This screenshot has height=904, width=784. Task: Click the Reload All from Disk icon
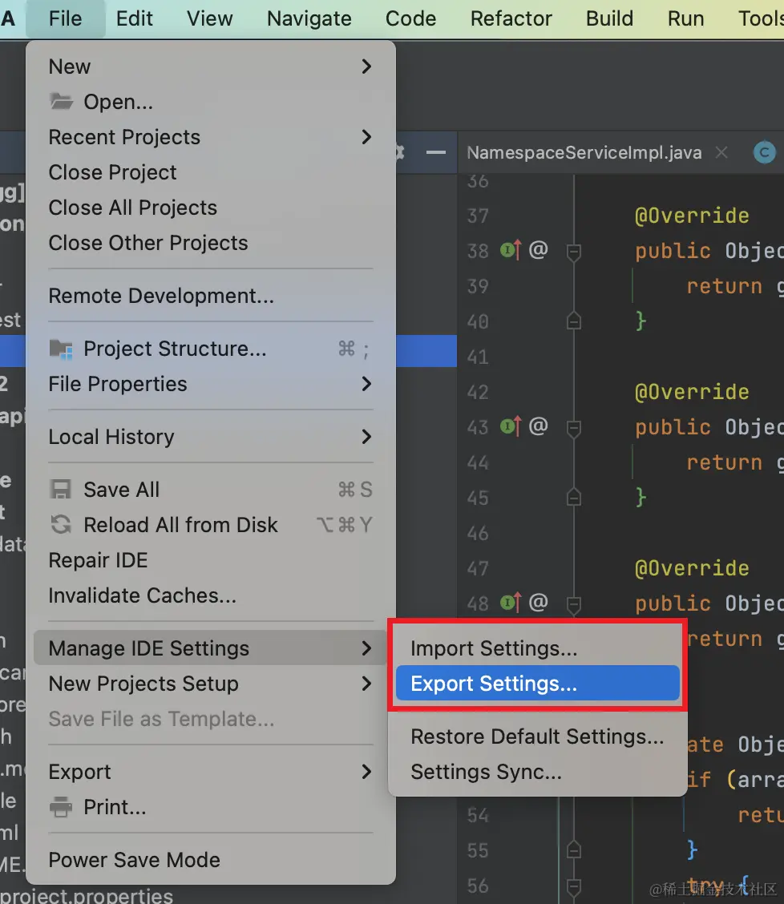point(61,525)
